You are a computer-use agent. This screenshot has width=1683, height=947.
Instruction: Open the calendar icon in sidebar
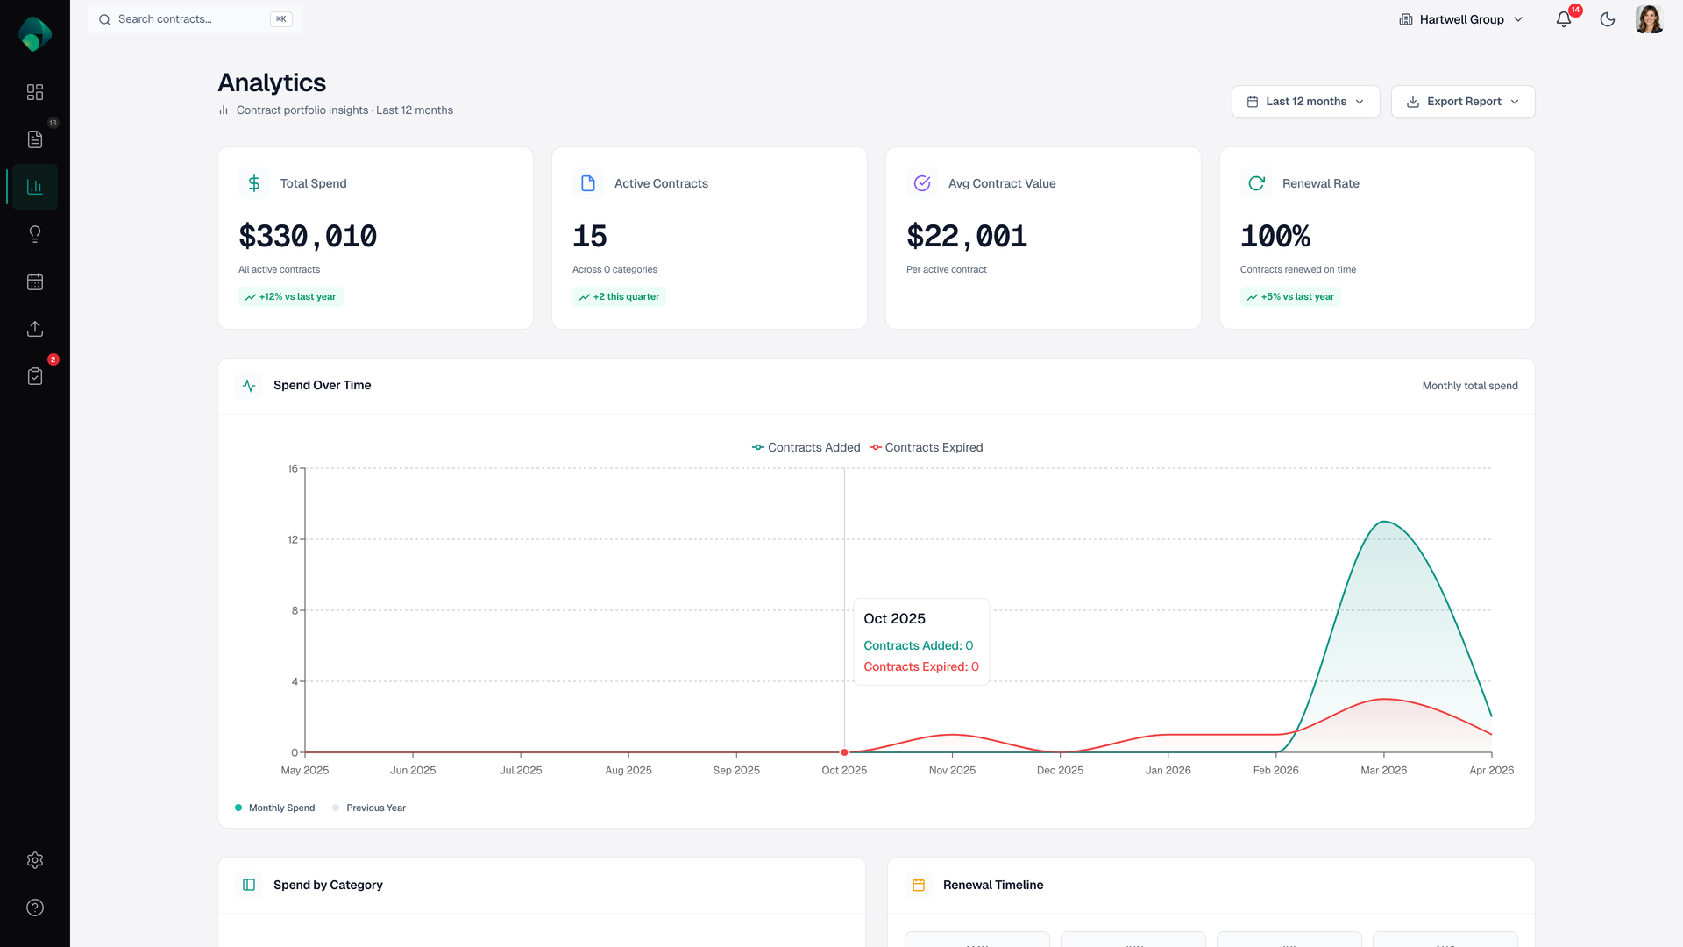pyautogui.click(x=35, y=281)
